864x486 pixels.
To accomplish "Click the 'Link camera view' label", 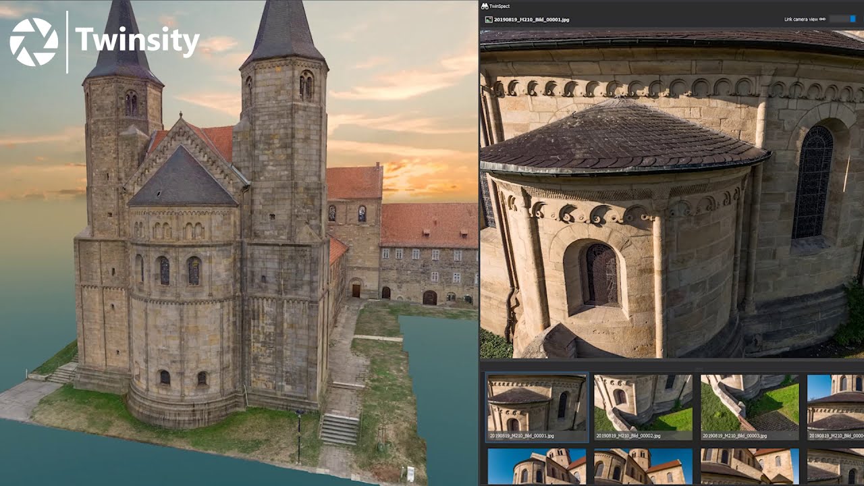I will (801, 20).
